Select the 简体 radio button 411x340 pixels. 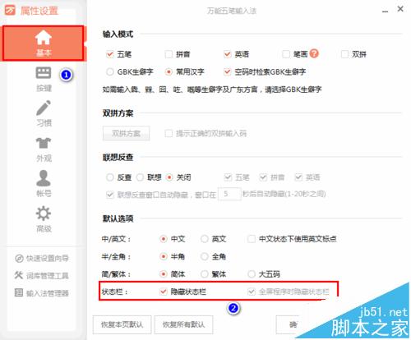[164, 273]
